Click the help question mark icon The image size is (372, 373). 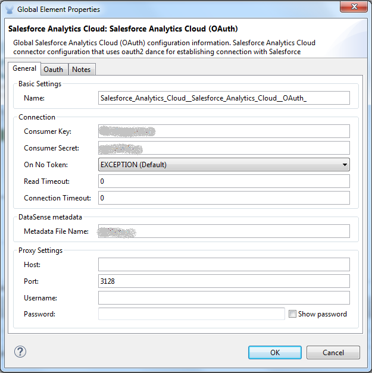[20, 352]
